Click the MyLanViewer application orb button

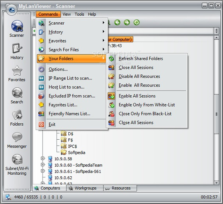pyautogui.click(x=11, y=10)
